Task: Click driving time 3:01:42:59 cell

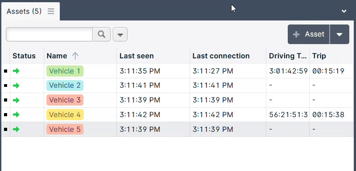Action: pyautogui.click(x=288, y=71)
